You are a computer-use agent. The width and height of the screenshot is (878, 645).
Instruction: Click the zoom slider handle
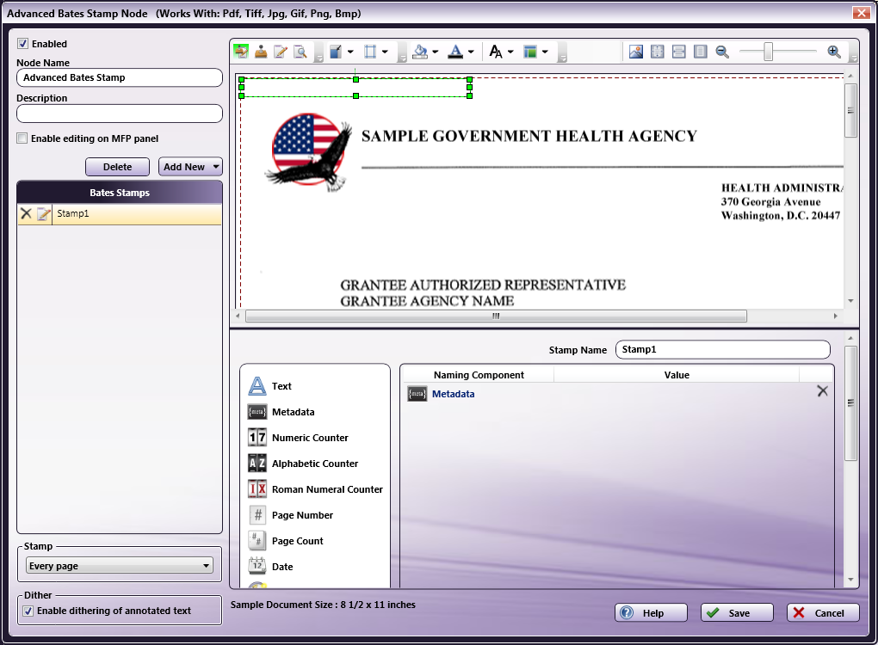[x=768, y=52]
